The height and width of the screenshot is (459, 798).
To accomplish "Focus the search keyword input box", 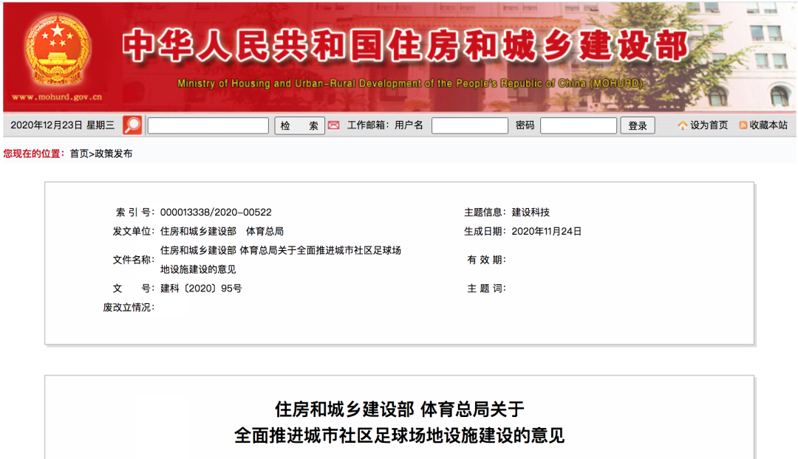I will tap(208, 126).
